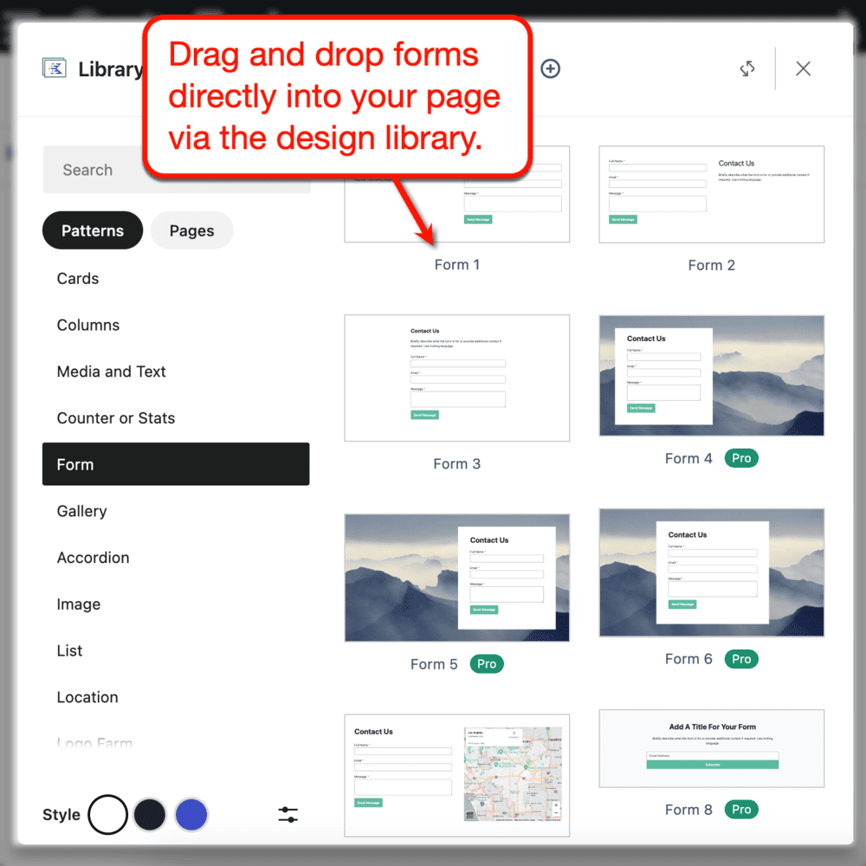866x866 pixels.
Task: Select the Gallery category in the sidebar
Action: 81,511
